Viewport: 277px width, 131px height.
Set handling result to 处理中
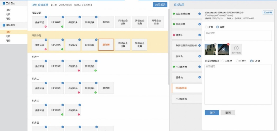click(237, 61)
